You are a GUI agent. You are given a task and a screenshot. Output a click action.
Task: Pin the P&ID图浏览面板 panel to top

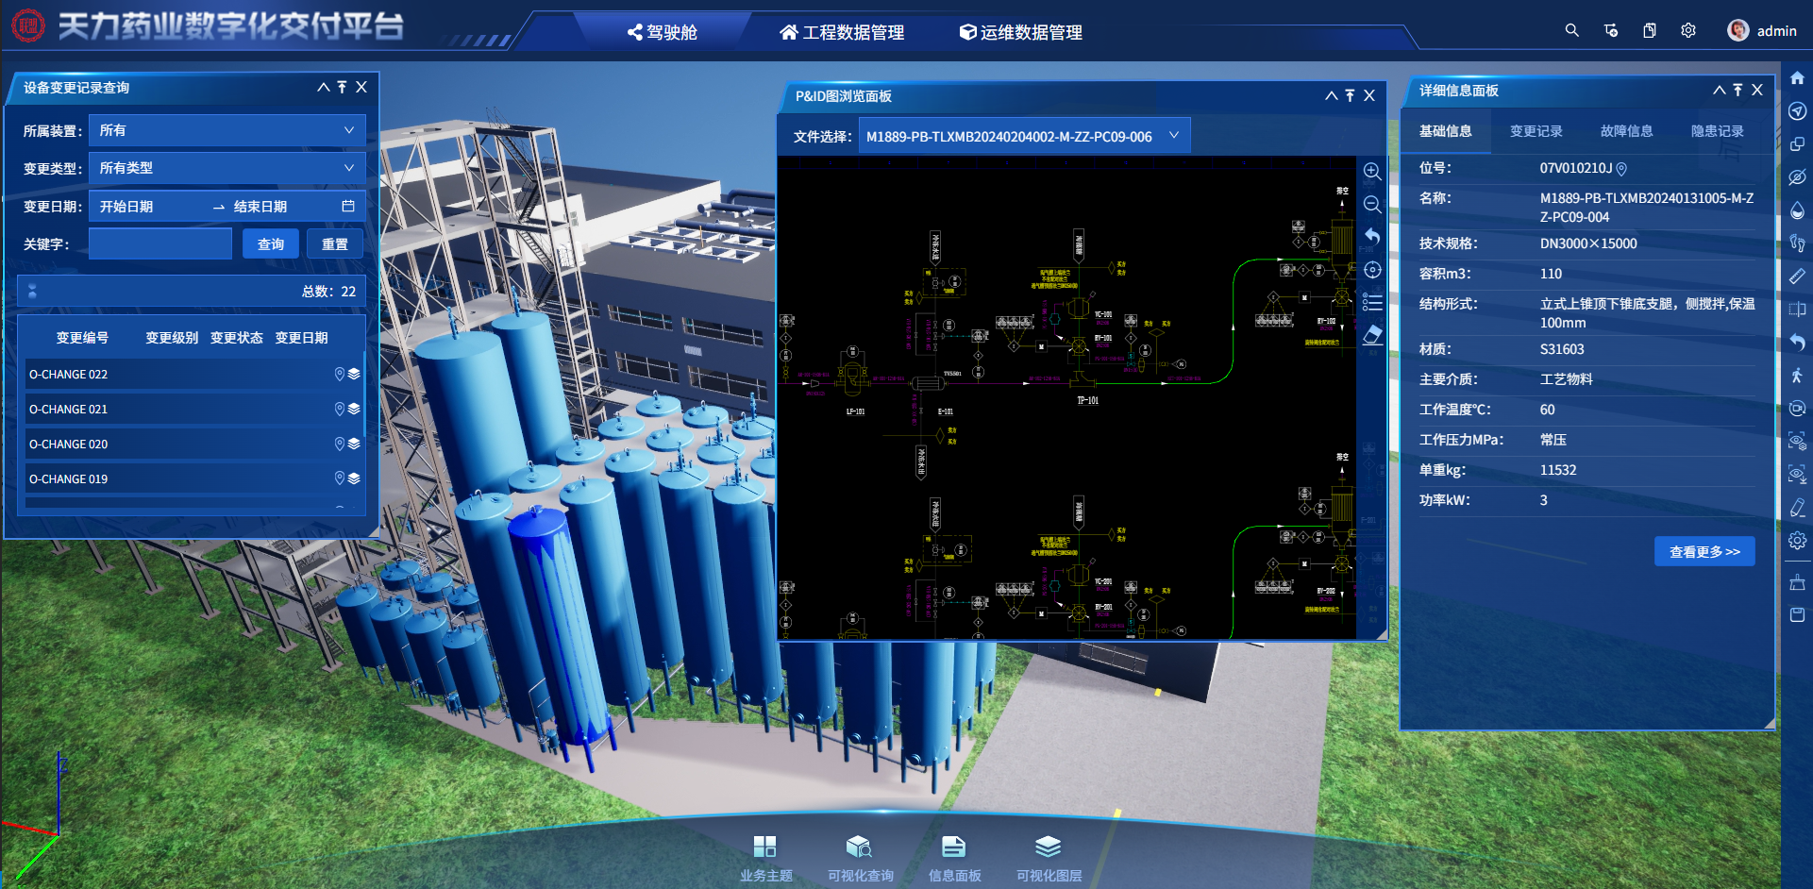pos(1351,95)
